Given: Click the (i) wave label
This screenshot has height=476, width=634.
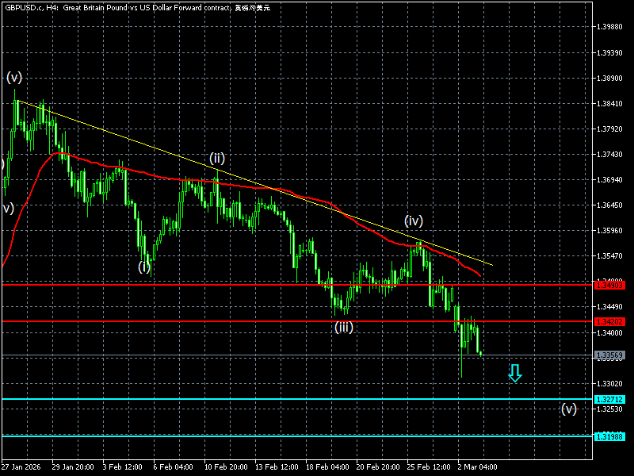Looking at the screenshot, I should (144, 267).
